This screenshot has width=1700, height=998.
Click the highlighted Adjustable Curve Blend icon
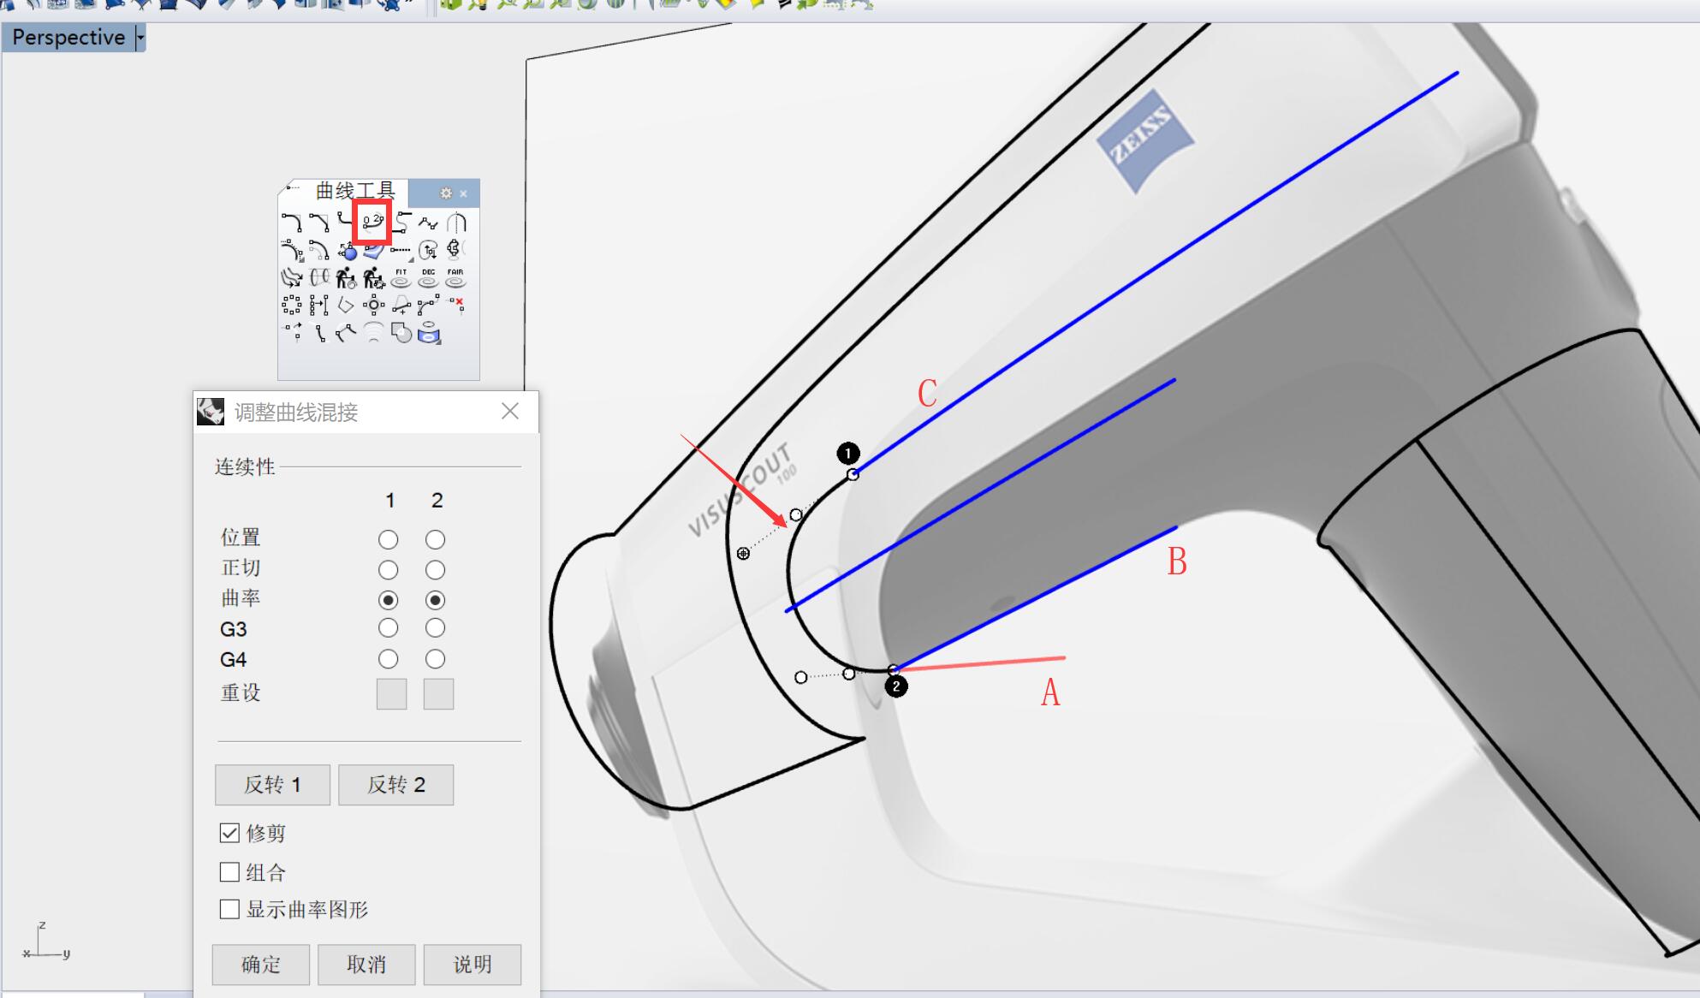[x=372, y=223]
